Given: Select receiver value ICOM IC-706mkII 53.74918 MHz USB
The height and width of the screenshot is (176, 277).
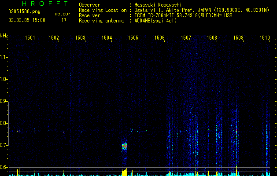Looking at the screenshot, I should (183, 15).
